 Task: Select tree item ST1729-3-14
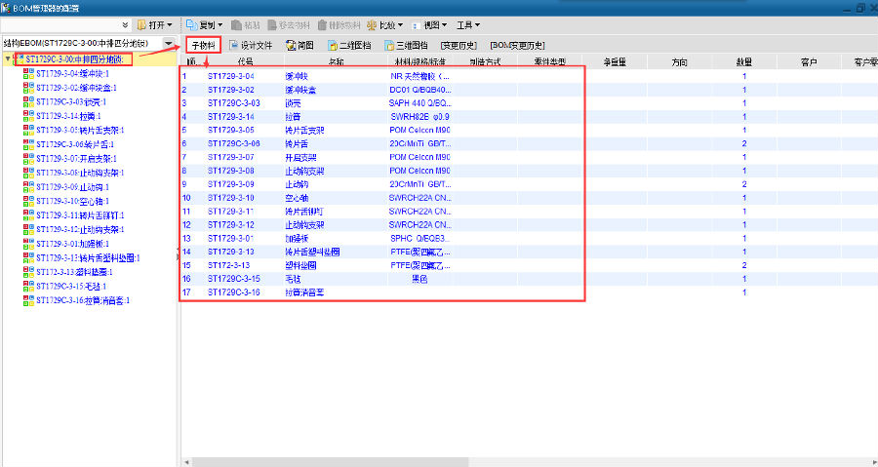point(68,116)
